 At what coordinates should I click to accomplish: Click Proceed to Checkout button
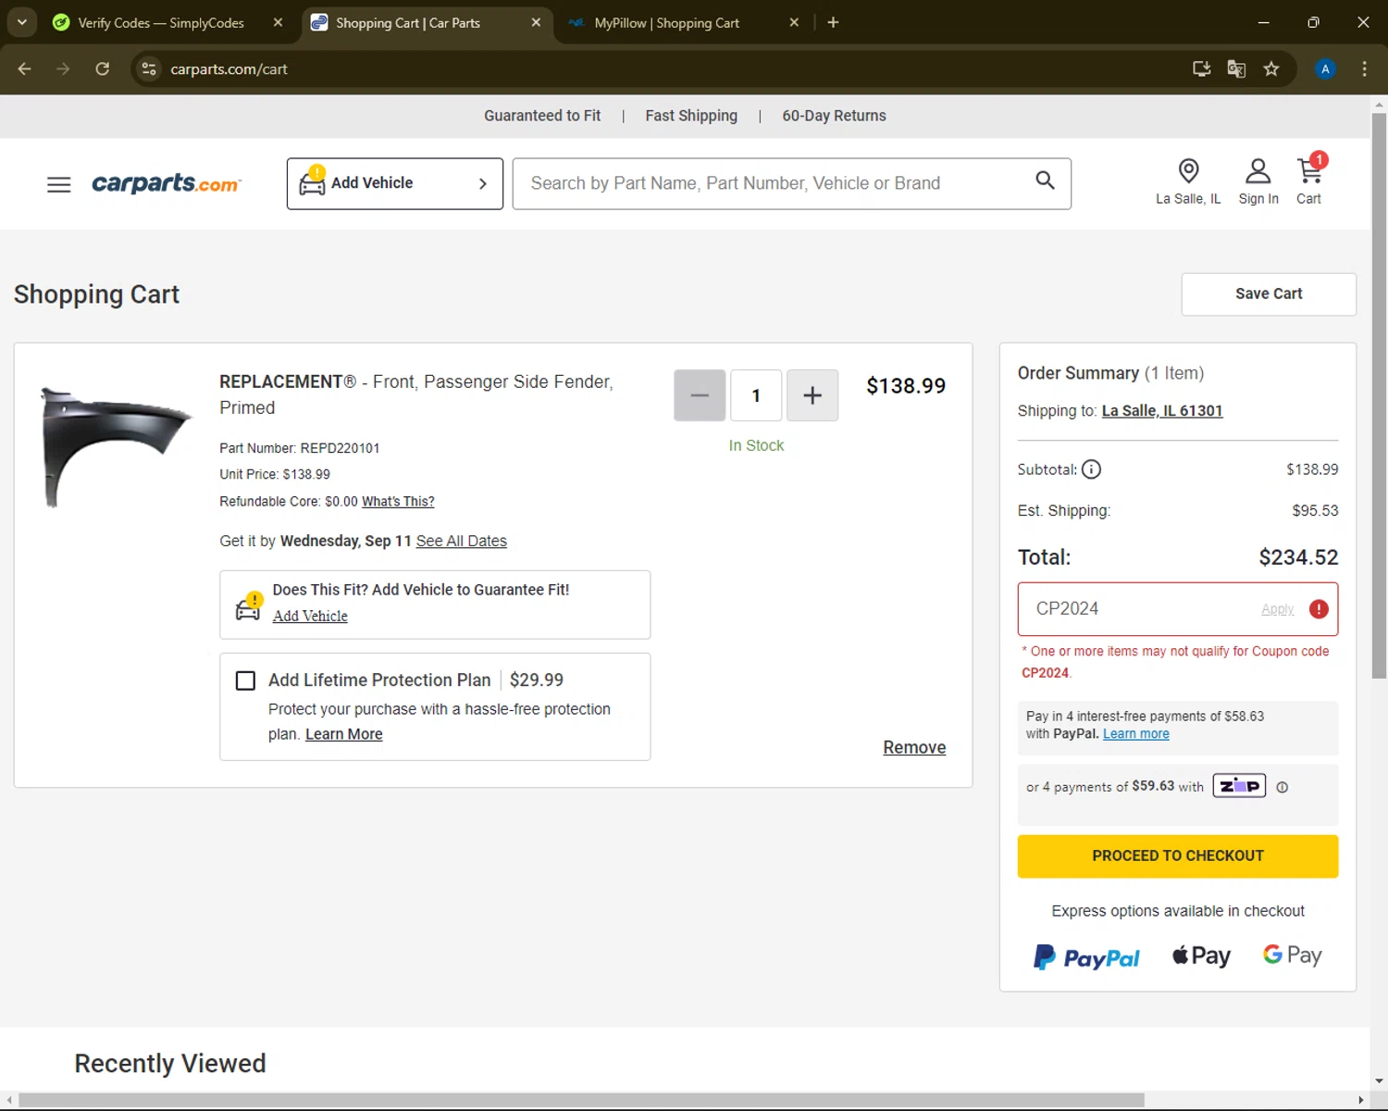coord(1177,856)
